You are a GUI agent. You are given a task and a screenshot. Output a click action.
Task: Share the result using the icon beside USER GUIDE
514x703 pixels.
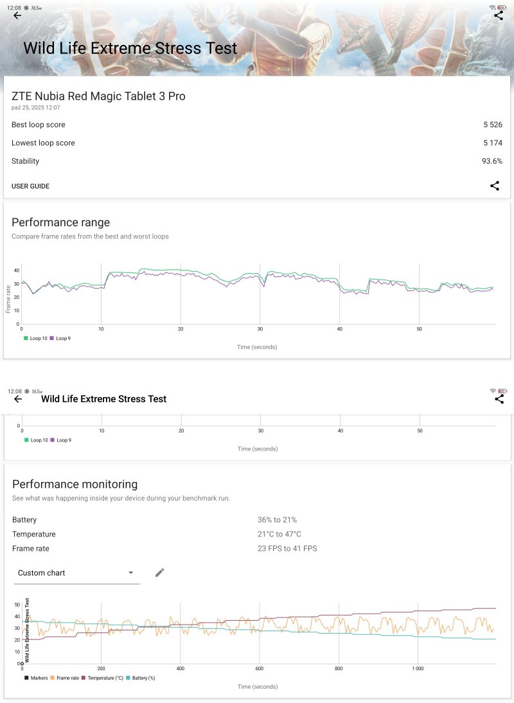[495, 186]
